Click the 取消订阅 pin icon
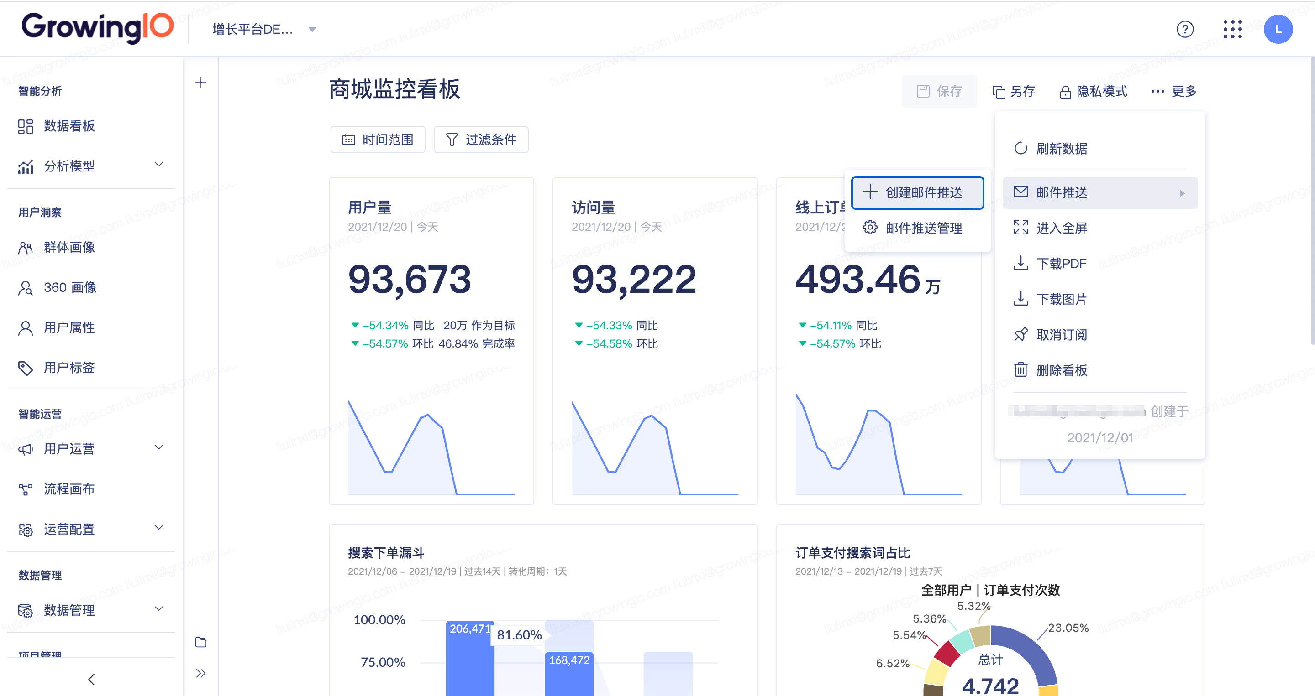This screenshot has width=1315, height=696. pos(1020,334)
